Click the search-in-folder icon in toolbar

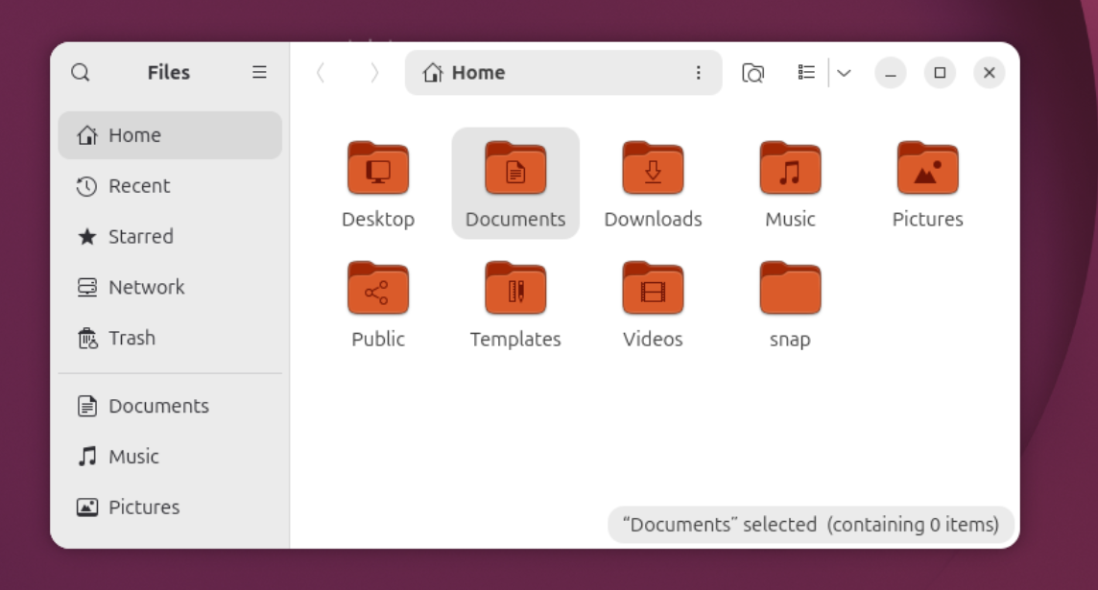(752, 73)
